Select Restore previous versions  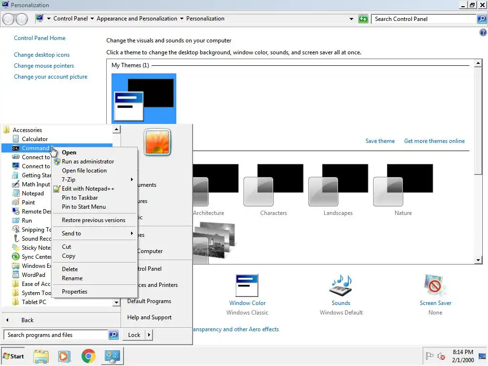click(93, 220)
